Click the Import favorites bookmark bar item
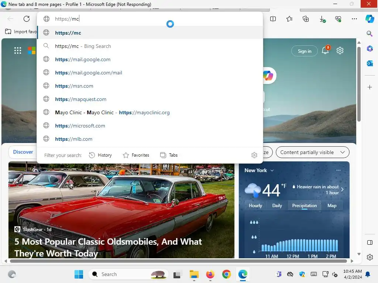The image size is (378, 283). 21,32
